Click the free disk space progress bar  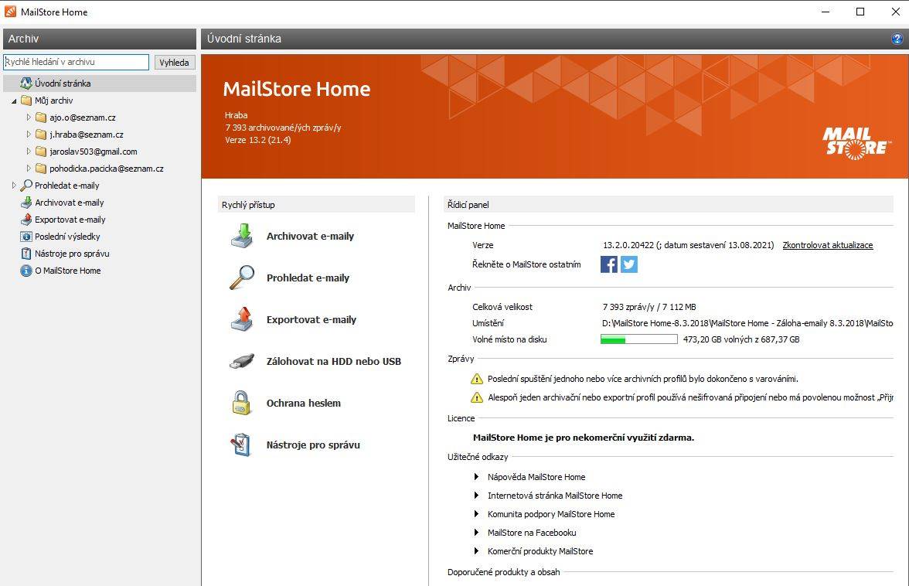pyautogui.click(x=638, y=339)
